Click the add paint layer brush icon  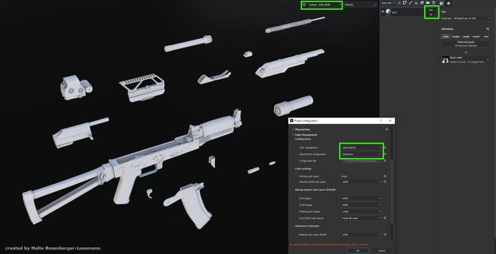pos(410,3)
